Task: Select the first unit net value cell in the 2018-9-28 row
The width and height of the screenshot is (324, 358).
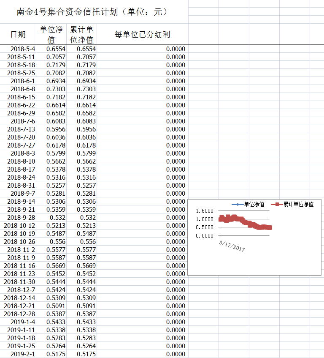Action: pyautogui.click(x=51, y=217)
